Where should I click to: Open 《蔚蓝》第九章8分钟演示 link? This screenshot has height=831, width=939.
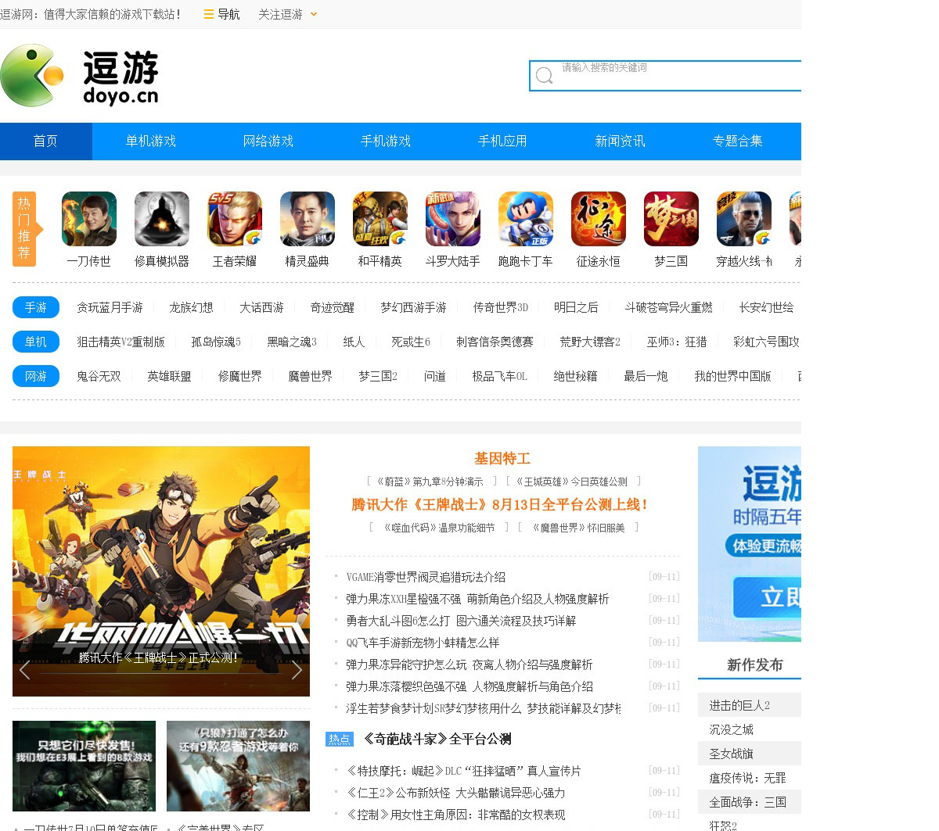pos(430,482)
